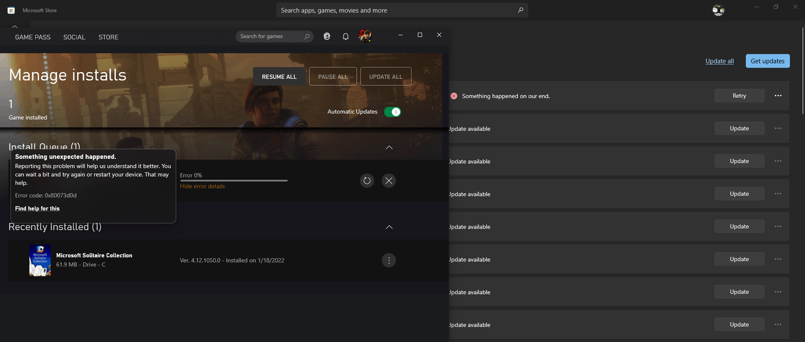Open more options on the first Update row

coord(778,128)
